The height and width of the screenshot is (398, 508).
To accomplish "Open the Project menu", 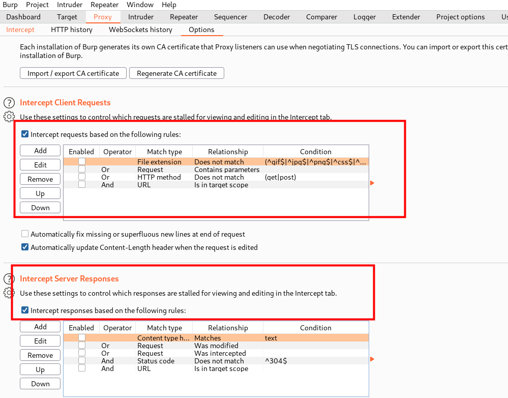I will (x=37, y=5).
